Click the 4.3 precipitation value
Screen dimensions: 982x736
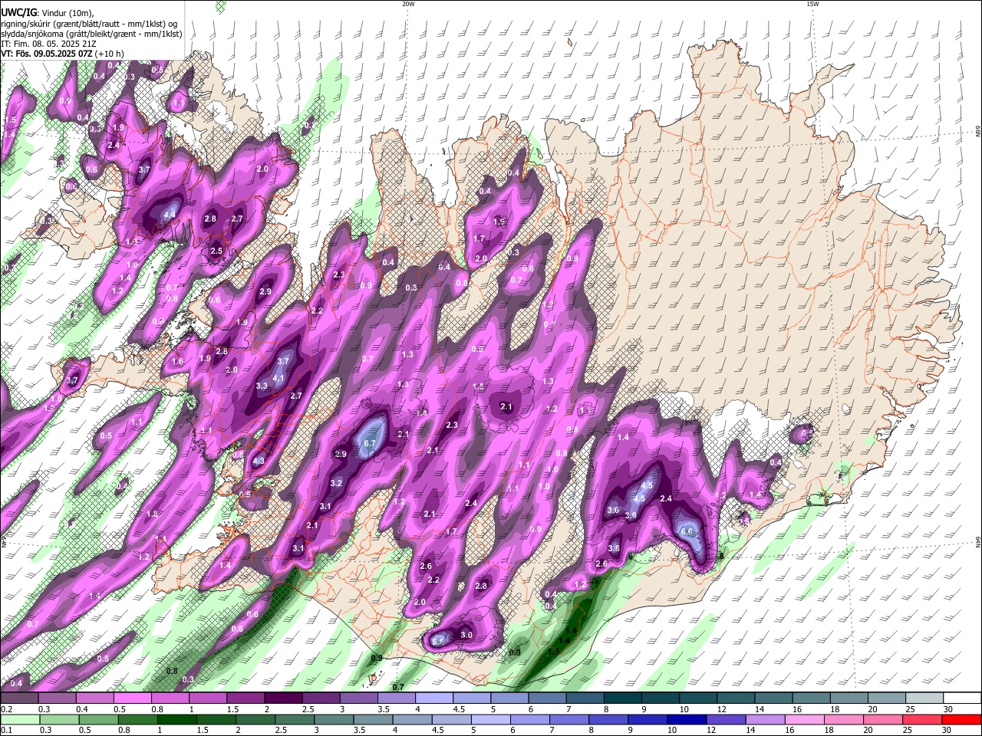(x=259, y=461)
